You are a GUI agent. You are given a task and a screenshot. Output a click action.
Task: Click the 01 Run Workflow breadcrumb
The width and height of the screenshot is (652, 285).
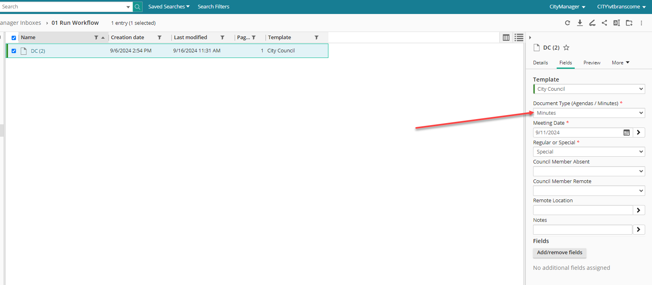(75, 23)
